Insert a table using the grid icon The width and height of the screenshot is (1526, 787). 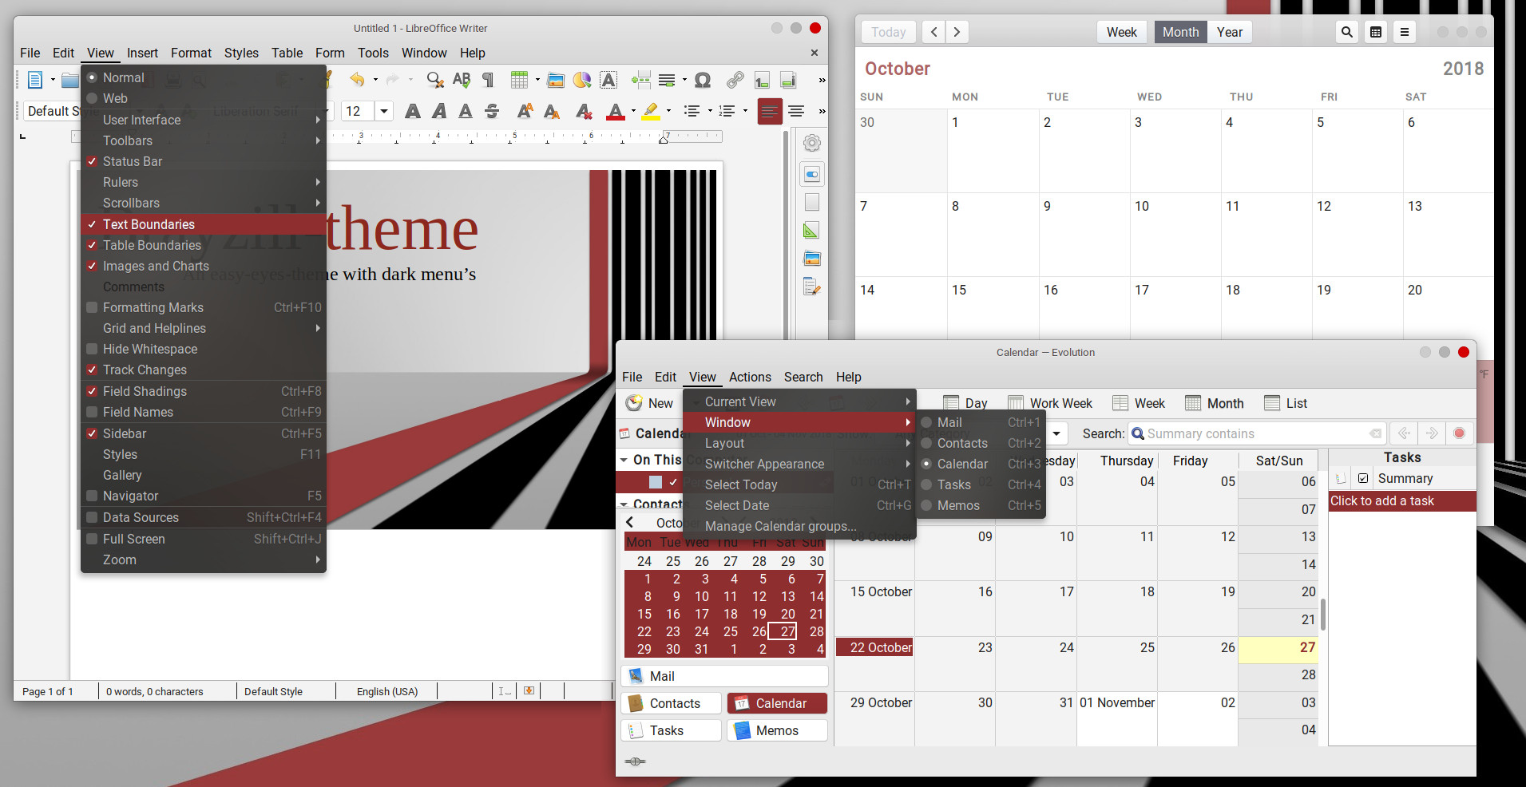coord(520,79)
